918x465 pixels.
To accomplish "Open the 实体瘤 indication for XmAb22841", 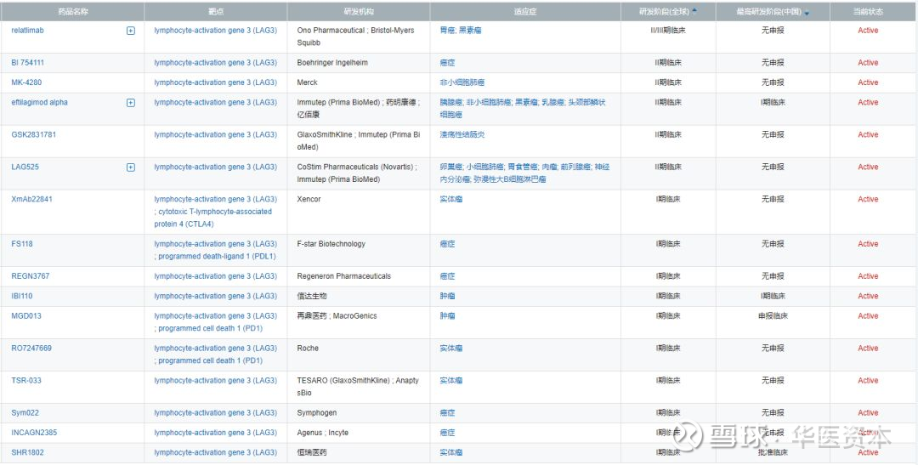I will (x=450, y=199).
